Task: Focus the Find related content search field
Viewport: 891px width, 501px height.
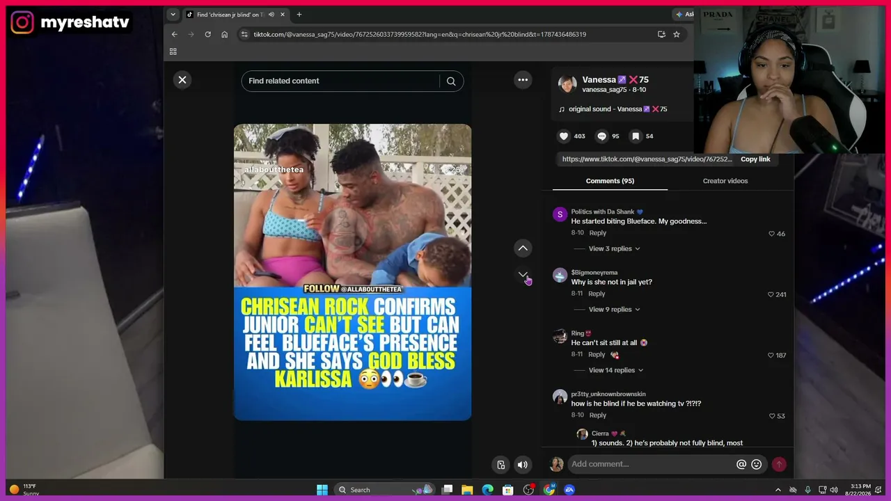Action: pos(341,81)
